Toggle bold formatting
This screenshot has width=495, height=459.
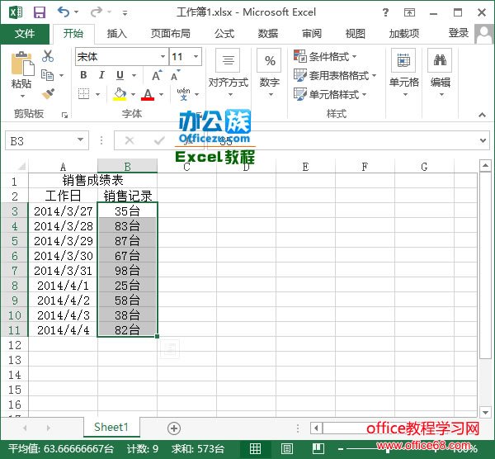tap(83, 75)
